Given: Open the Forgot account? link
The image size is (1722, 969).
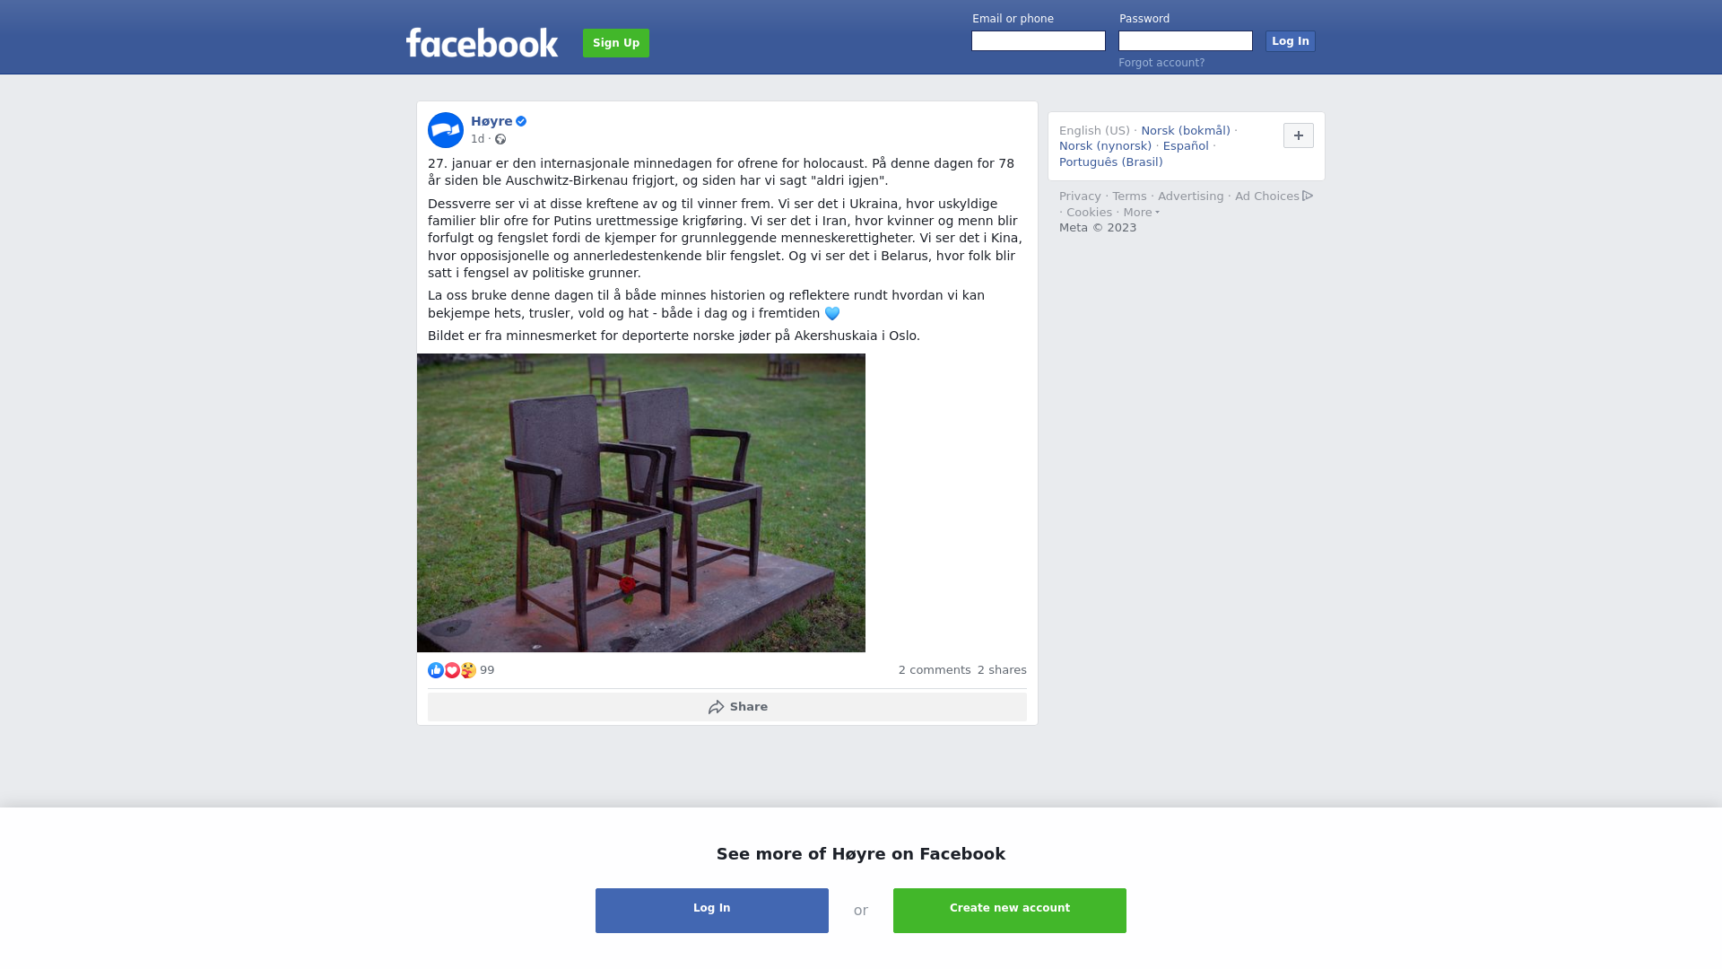Looking at the screenshot, I should [x=1161, y=63].
